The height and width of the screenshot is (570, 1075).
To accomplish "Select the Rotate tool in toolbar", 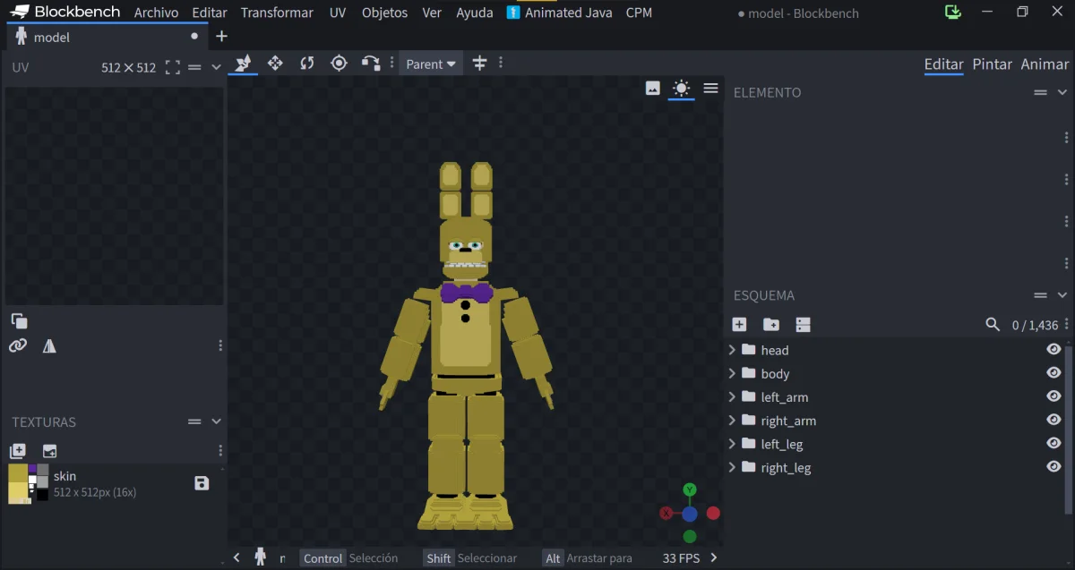I will (307, 64).
